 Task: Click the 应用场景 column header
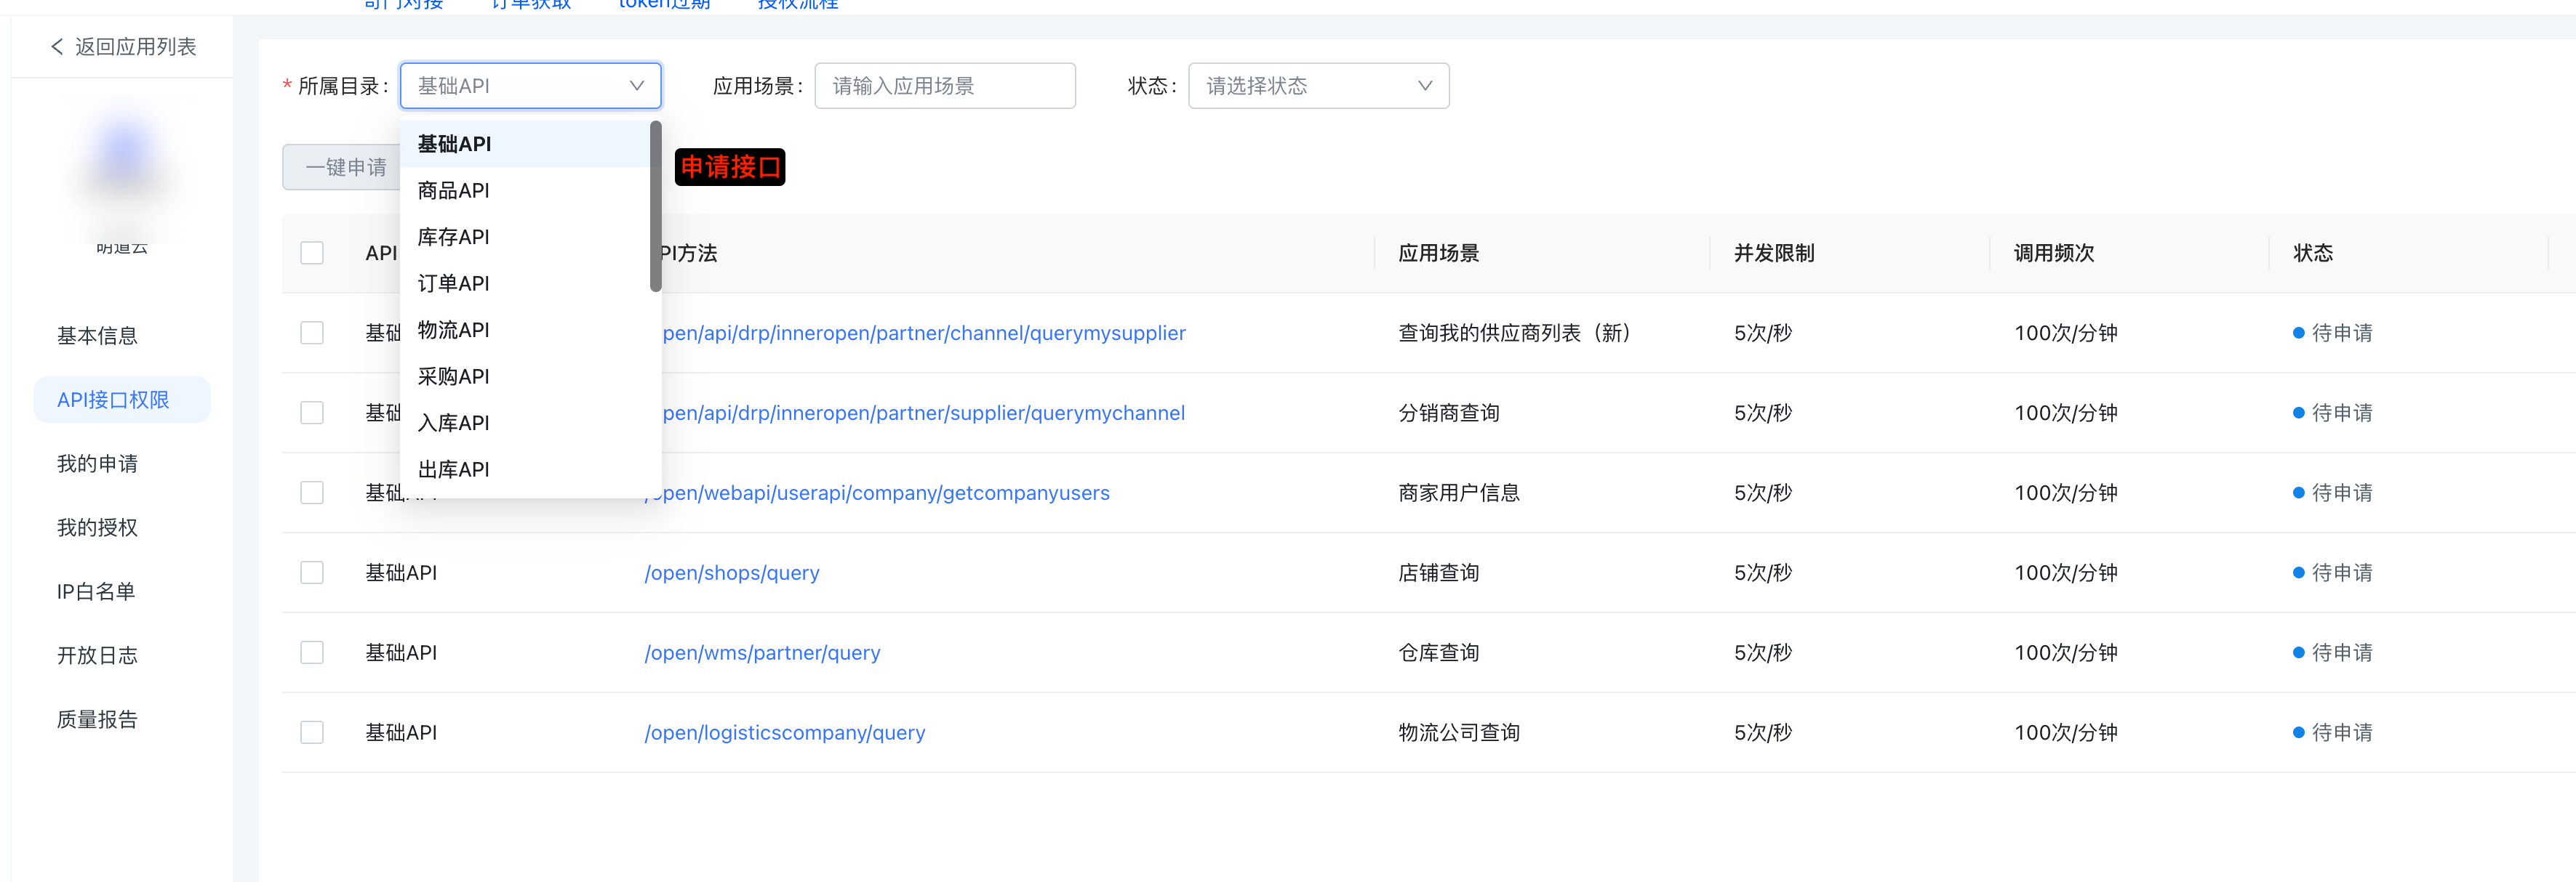1438,253
